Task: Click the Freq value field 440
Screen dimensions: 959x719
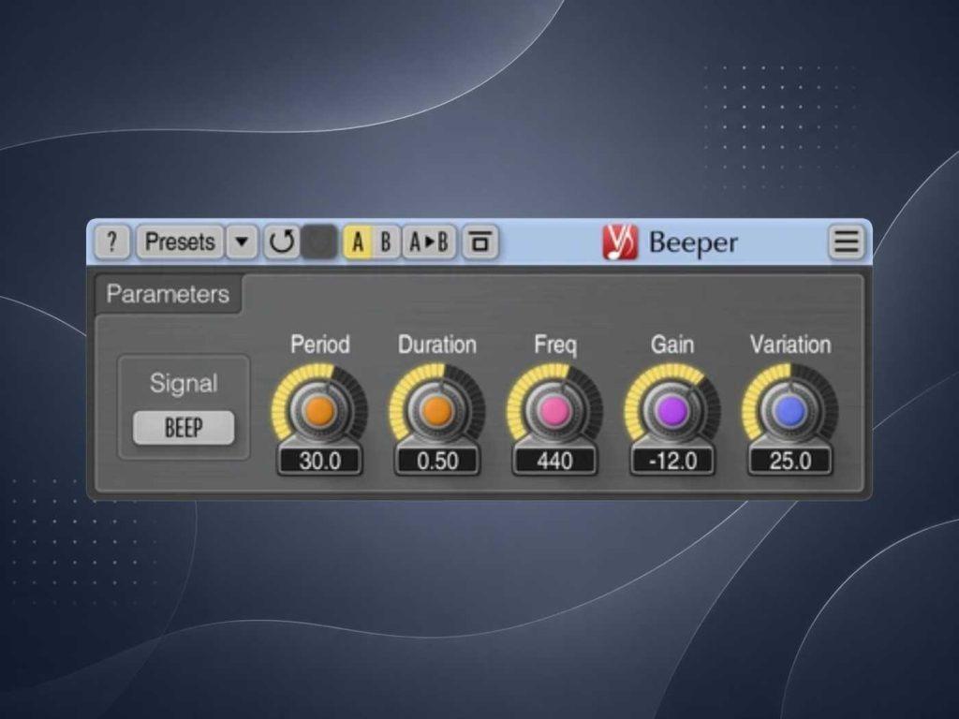Action: point(554,461)
